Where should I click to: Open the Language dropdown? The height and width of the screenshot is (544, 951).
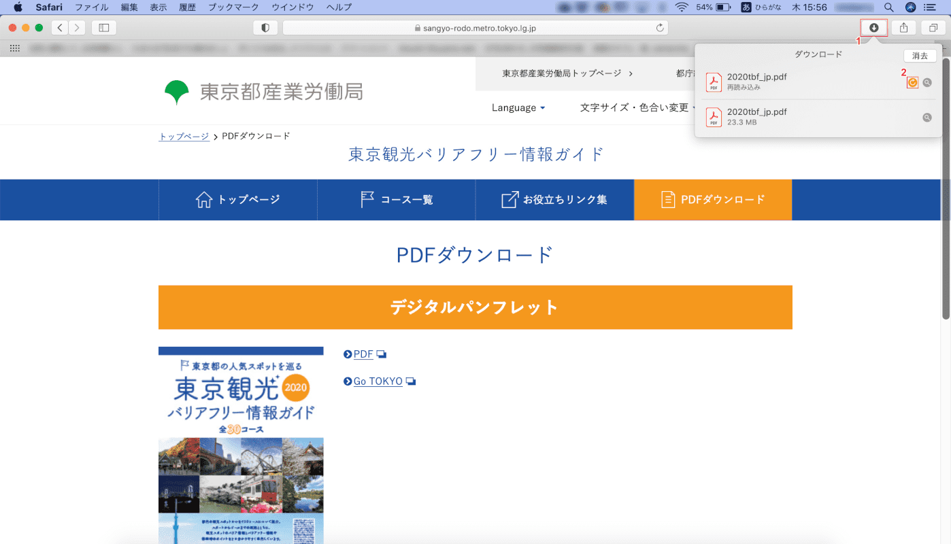[518, 107]
